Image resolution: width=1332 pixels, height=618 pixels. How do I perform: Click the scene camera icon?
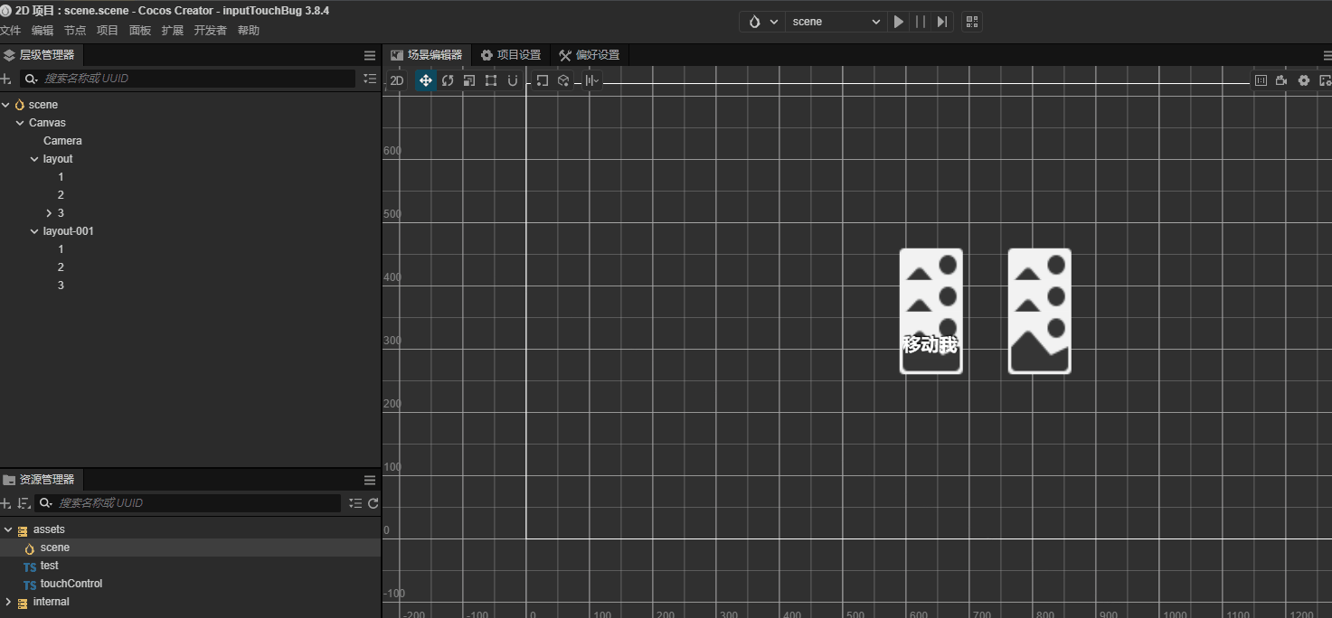tap(1281, 80)
